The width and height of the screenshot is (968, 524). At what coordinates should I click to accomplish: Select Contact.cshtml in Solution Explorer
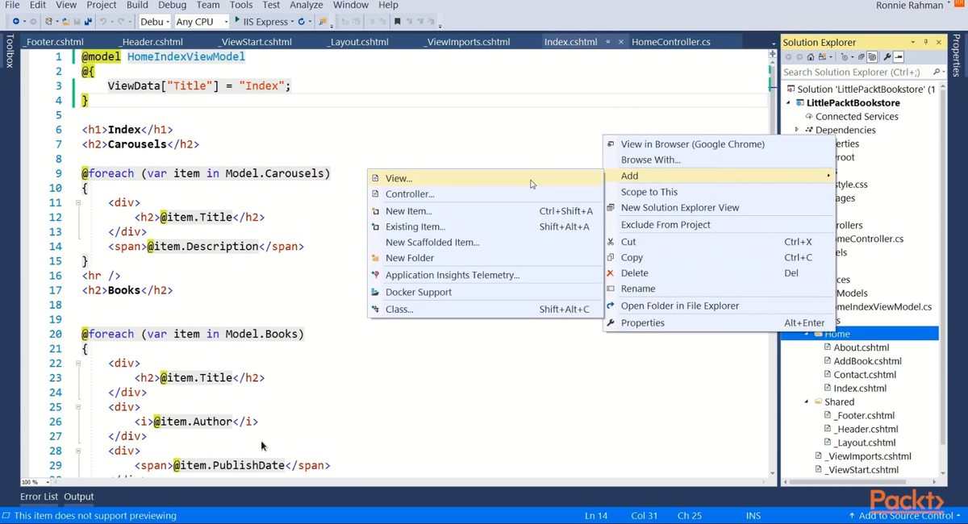[x=865, y=374]
